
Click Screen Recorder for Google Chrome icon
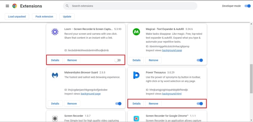(136, 119)
